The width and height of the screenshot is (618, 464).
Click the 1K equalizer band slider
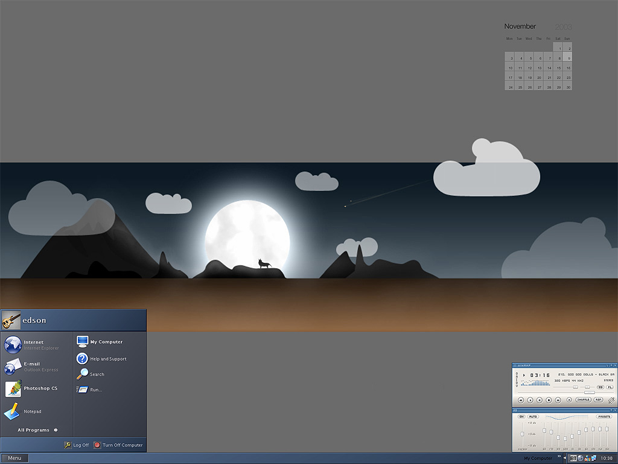click(572, 436)
